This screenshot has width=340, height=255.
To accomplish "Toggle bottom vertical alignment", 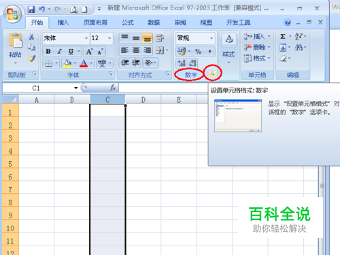I will [148, 38].
